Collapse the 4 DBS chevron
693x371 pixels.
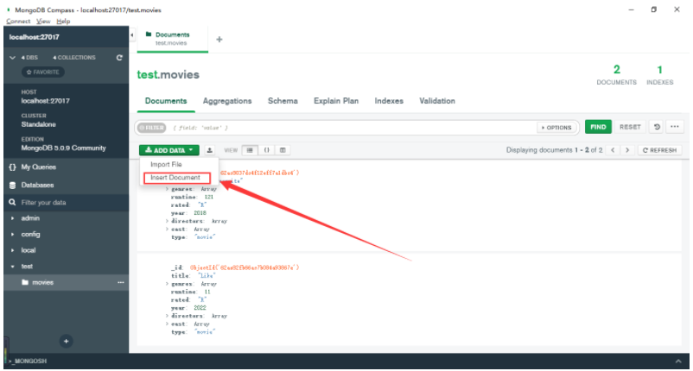click(x=12, y=57)
